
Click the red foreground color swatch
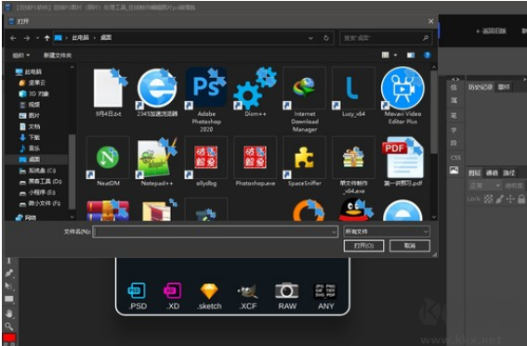[x=9, y=338]
